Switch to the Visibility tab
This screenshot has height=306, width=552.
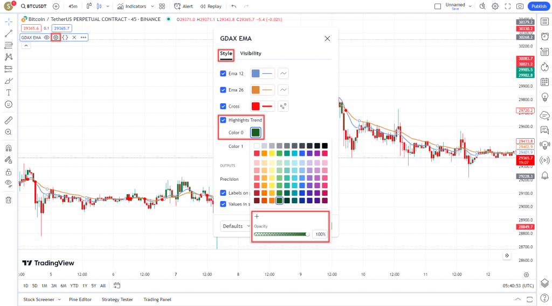(251, 53)
